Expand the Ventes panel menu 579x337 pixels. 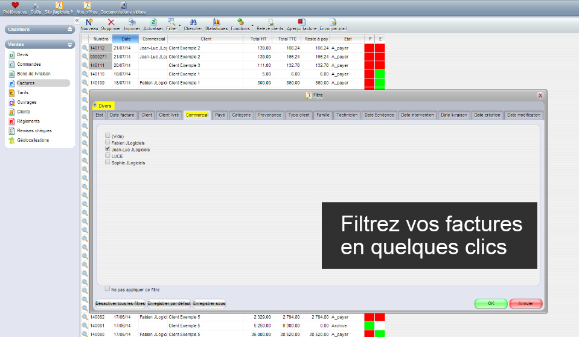click(x=70, y=44)
